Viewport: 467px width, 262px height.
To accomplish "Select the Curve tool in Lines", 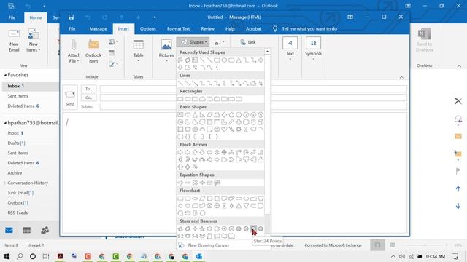I will (x=246, y=84).
